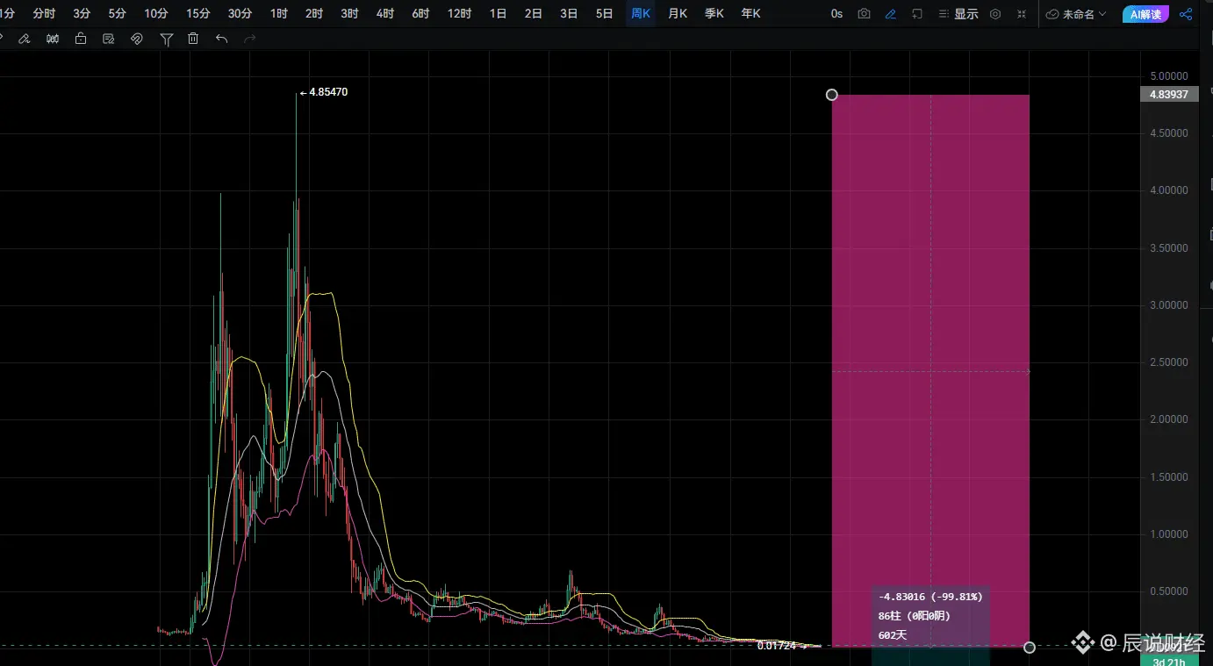Click the 4.83937 price tag on axis

pos(1168,95)
